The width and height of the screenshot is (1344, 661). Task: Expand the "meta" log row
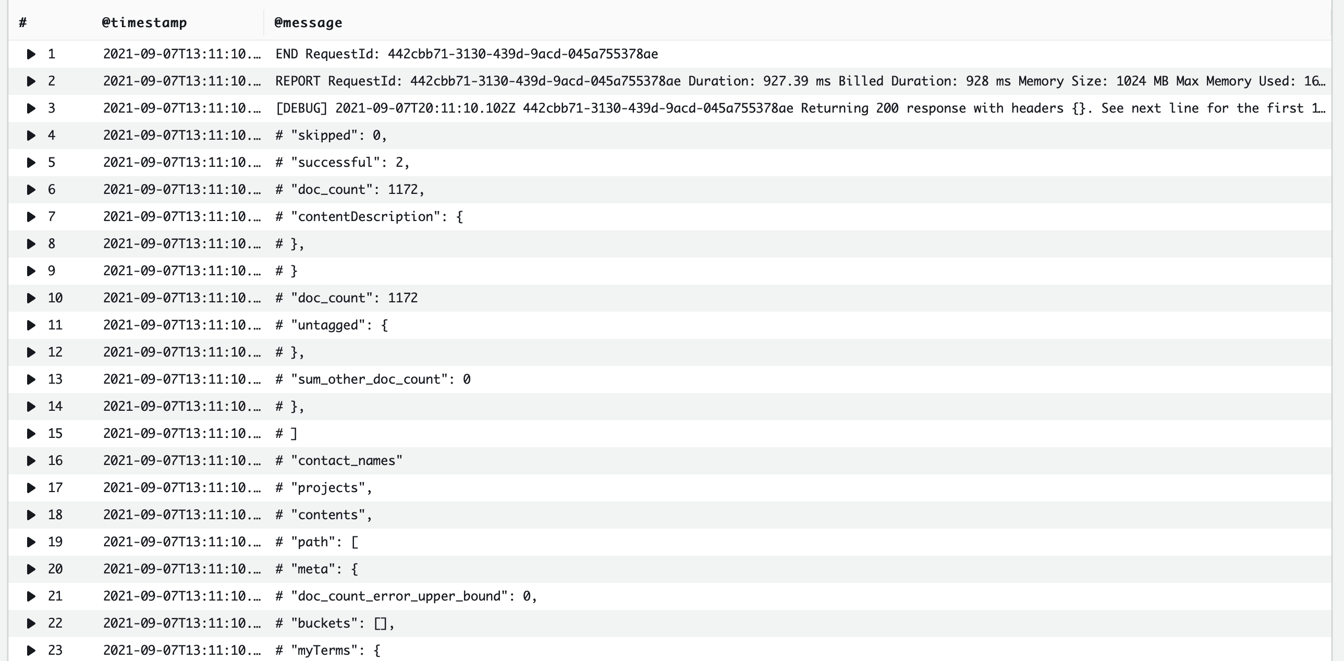click(x=31, y=569)
